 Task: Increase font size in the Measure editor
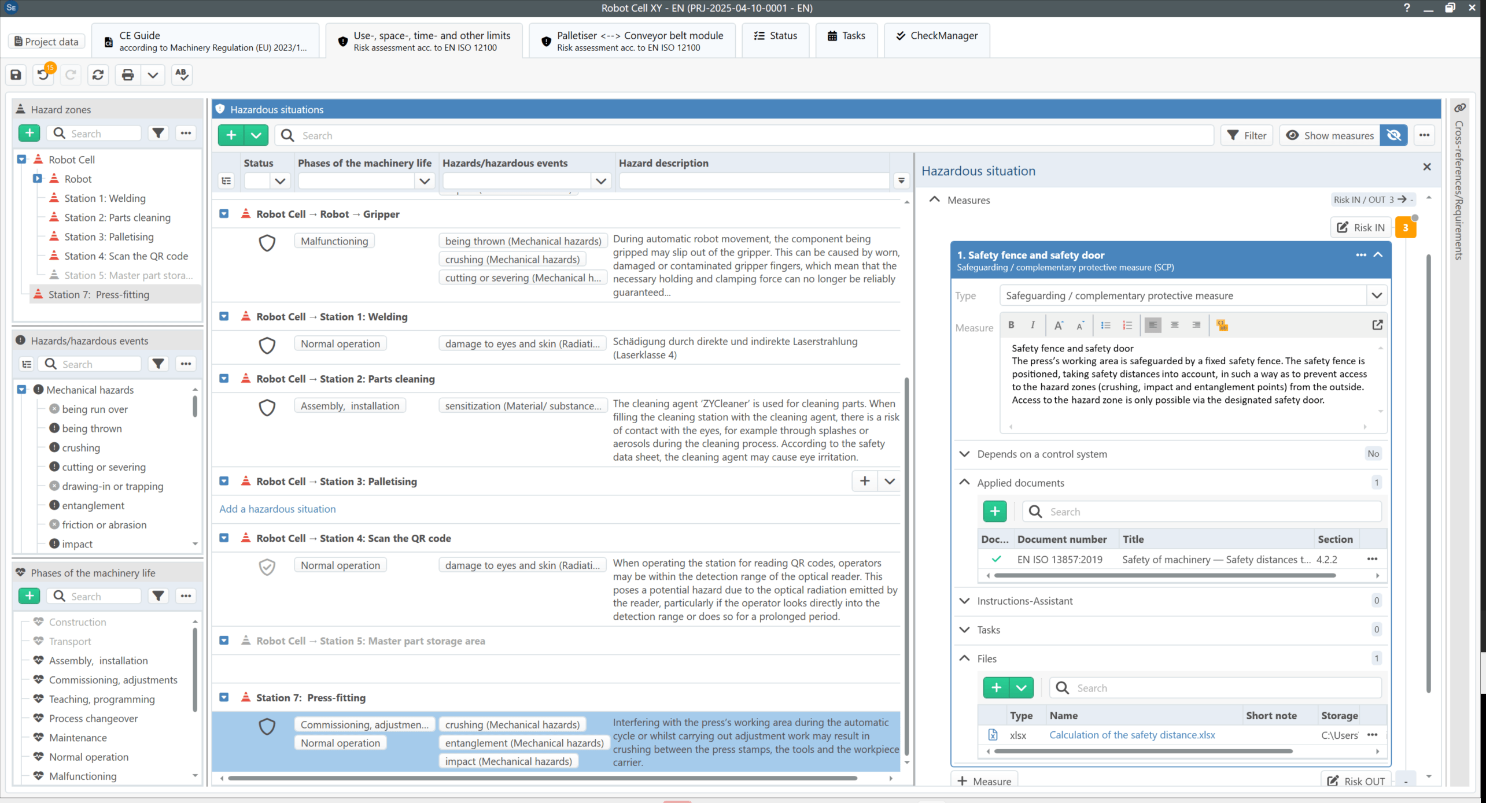tap(1058, 325)
